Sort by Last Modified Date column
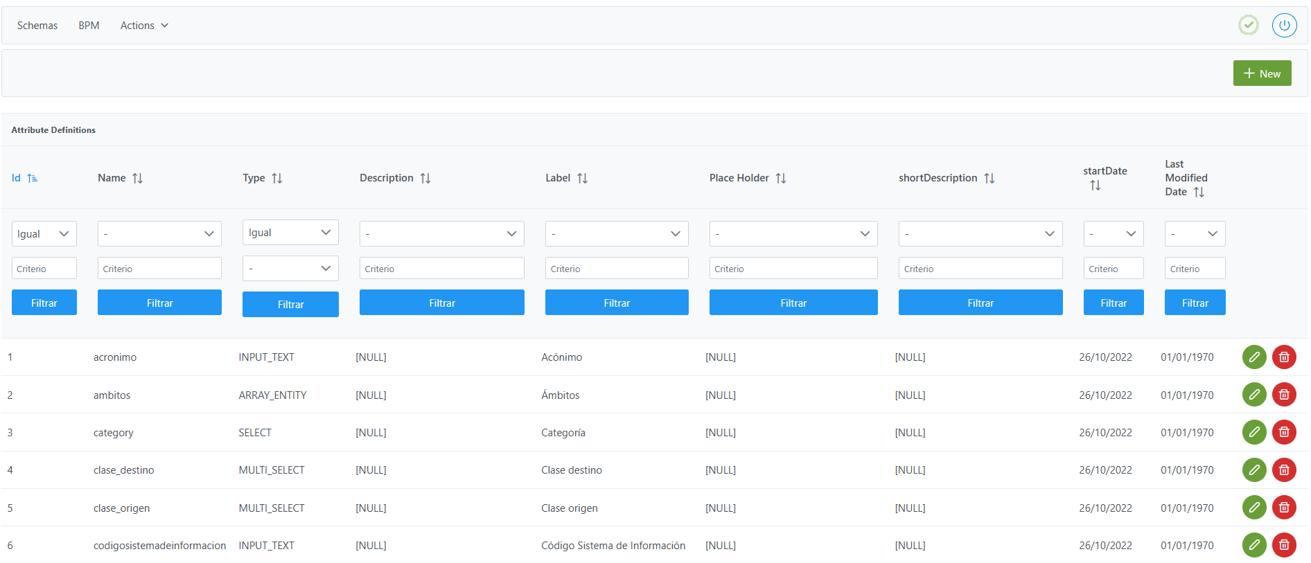 (x=1199, y=193)
